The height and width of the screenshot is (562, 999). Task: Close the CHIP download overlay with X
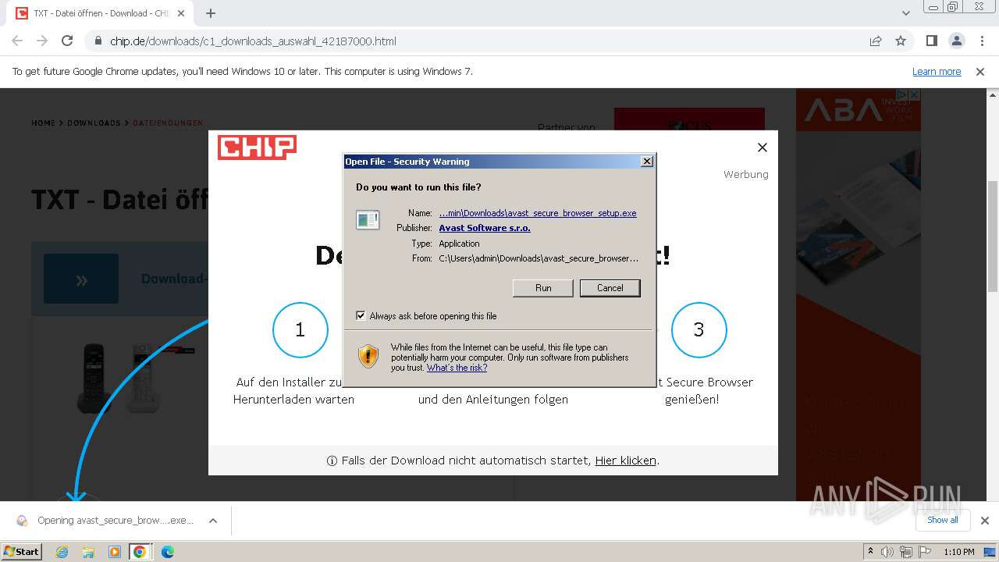click(x=763, y=148)
